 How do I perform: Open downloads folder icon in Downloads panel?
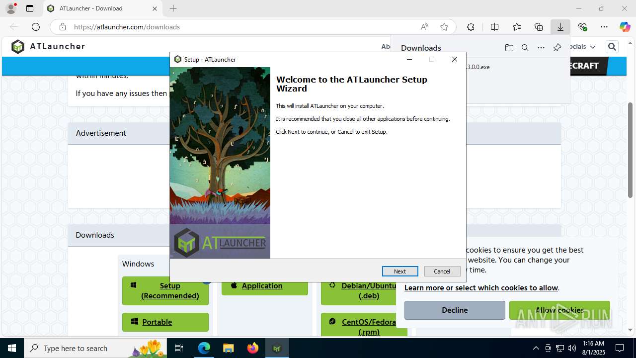pos(509,48)
